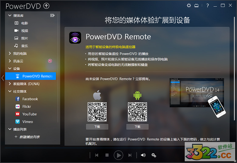The width and height of the screenshot is (237, 163).
Task: Select PowerDVD Remote in sidebar
Action: (31, 76)
